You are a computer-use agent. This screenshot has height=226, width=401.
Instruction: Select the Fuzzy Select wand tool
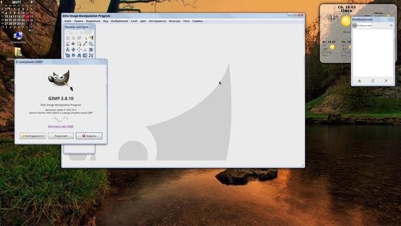[x=85, y=38]
